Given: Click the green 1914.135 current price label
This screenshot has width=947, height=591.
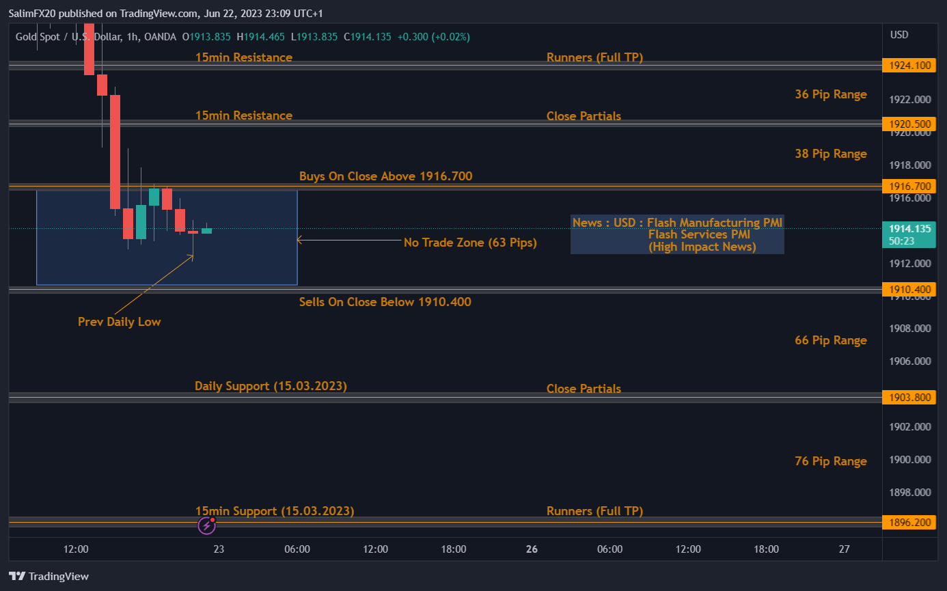Looking at the screenshot, I should [x=909, y=230].
